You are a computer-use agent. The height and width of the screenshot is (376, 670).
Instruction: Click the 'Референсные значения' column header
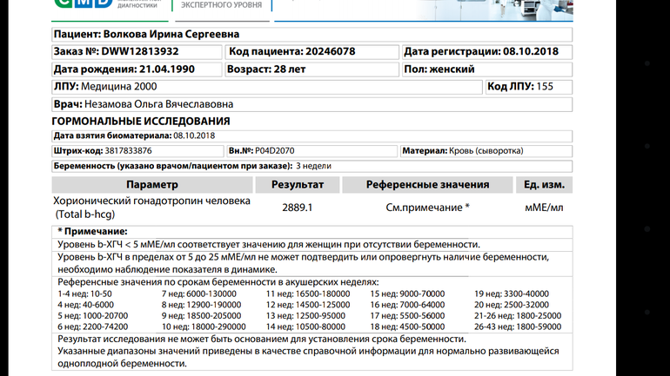click(427, 185)
